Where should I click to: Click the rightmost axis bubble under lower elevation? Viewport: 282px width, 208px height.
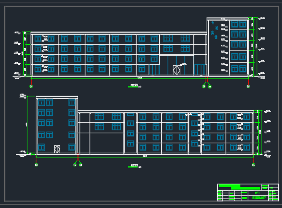(x=254, y=165)
